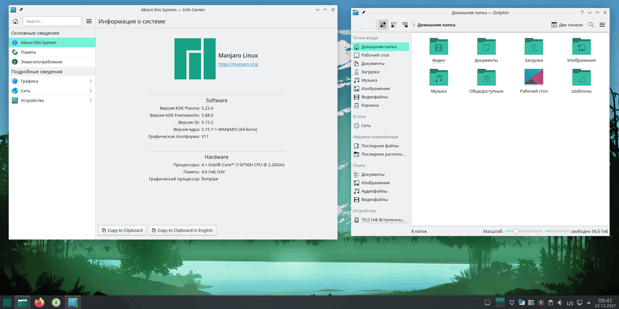
Task: Click the 'Copy to Clipboard' button
Action: coord(122,230)
